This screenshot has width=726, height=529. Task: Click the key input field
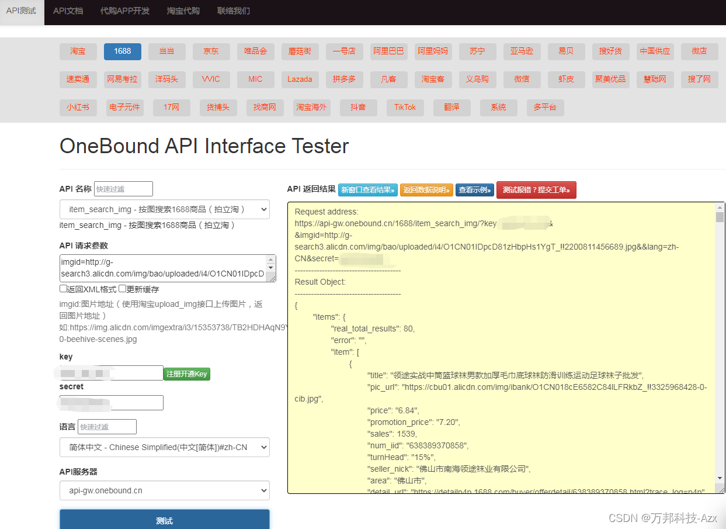[x=112, y=373]
